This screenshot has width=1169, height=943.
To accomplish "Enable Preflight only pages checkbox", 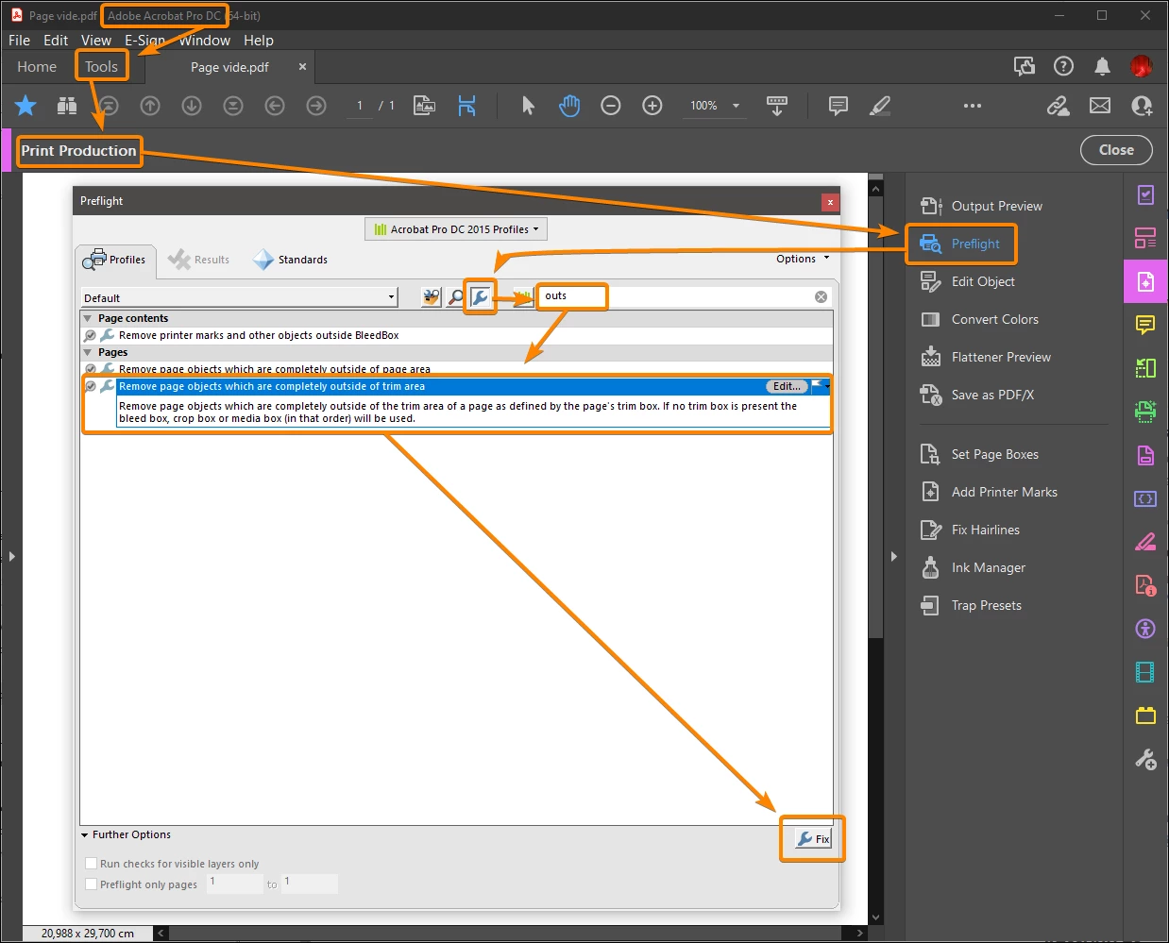I will point(92,884).
